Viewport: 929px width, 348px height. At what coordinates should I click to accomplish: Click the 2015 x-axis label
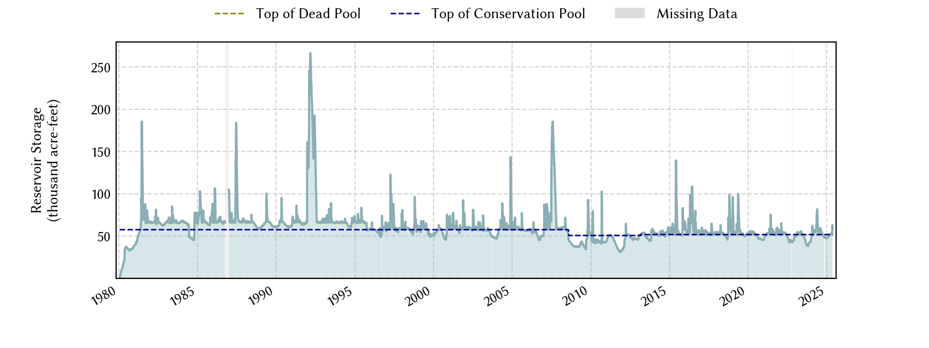coord(655,297)
